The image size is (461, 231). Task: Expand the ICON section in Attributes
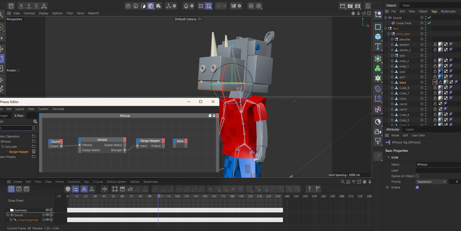(389, 157)
